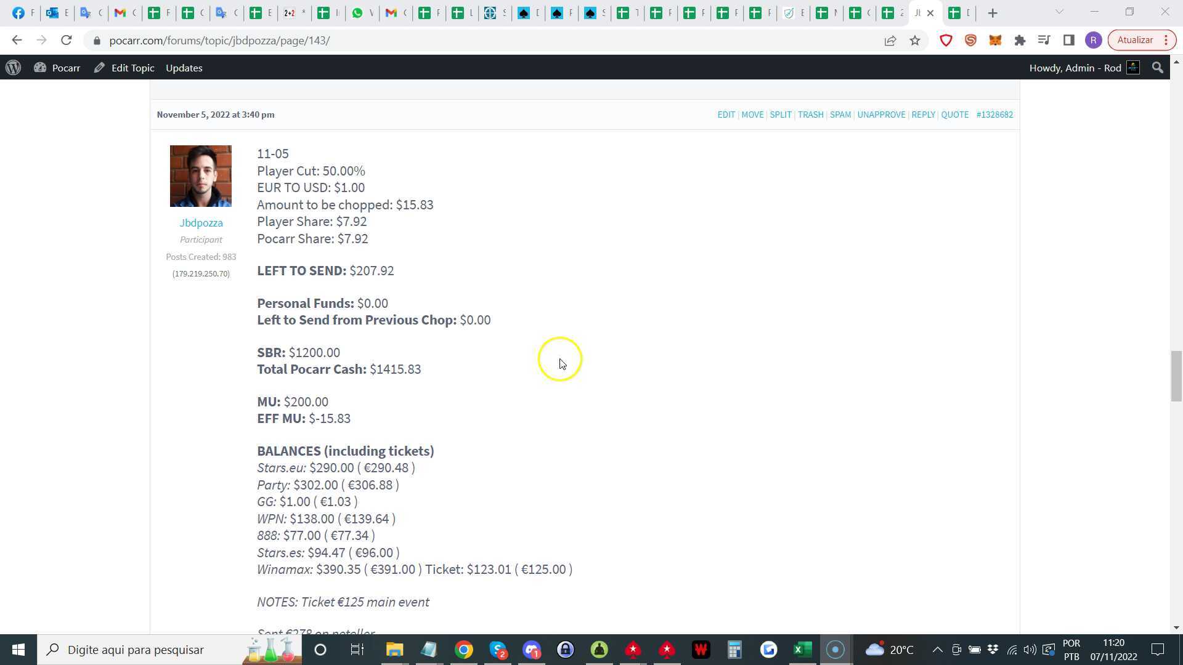This screenshot has width=1183, height=665.
Task: Open the reading list icon in the toolbar
Action: coord(1044,40)
